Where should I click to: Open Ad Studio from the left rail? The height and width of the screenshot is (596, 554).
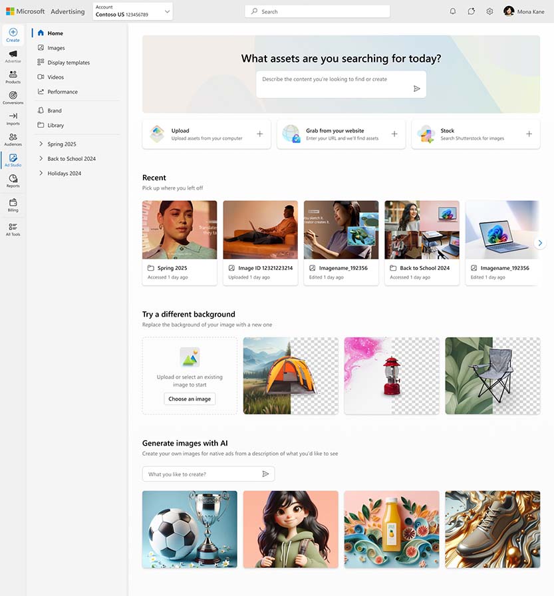(13, 160)
